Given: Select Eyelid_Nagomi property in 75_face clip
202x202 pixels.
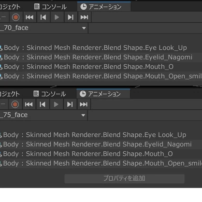Looking at the screenshot, I should click(x=101, y=144).
